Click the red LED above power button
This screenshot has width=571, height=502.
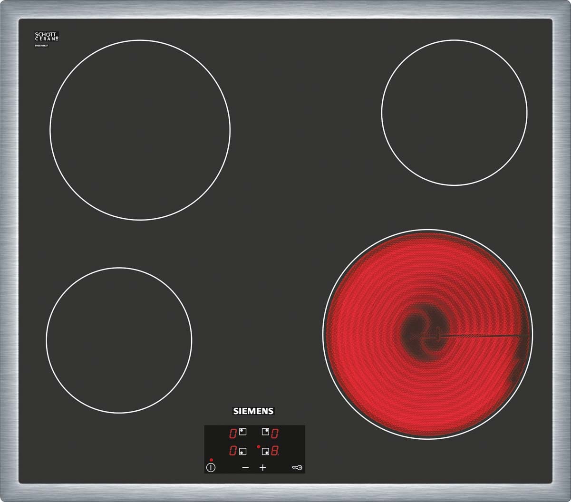[211, 460]
